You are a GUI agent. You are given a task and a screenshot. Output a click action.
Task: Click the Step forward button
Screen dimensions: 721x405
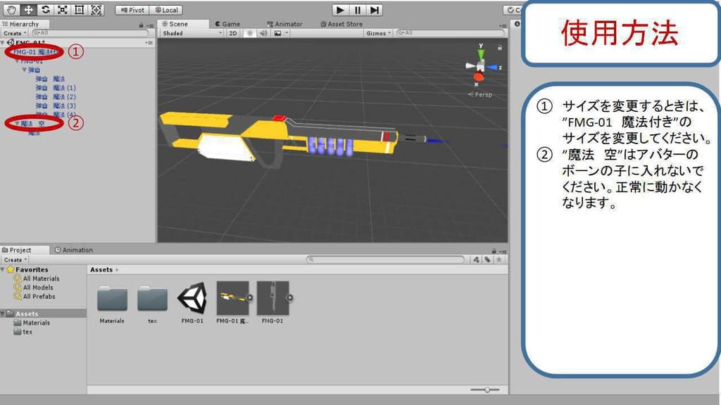pos(375,10)
